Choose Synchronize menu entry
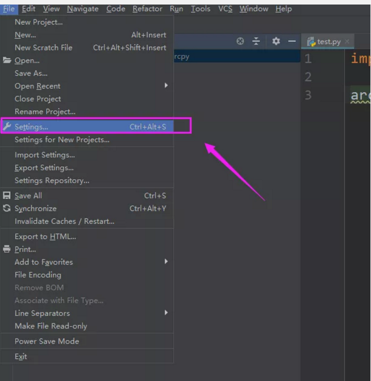Screen dimensions: 371x381 (87, 209)
